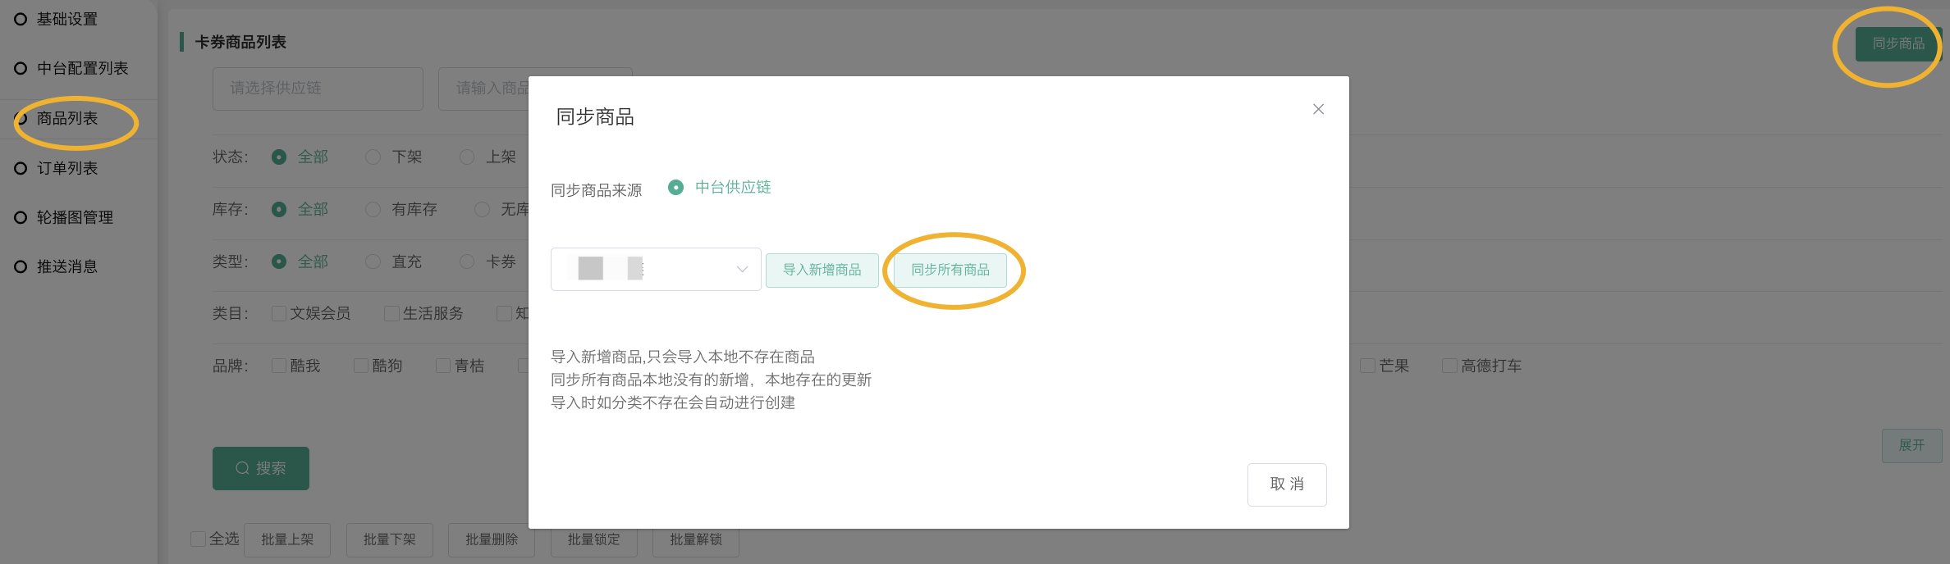This screenshot has height=564, width=1950.
Task: Tick the 酷我 brand checkbox
Action: (279, 366)
